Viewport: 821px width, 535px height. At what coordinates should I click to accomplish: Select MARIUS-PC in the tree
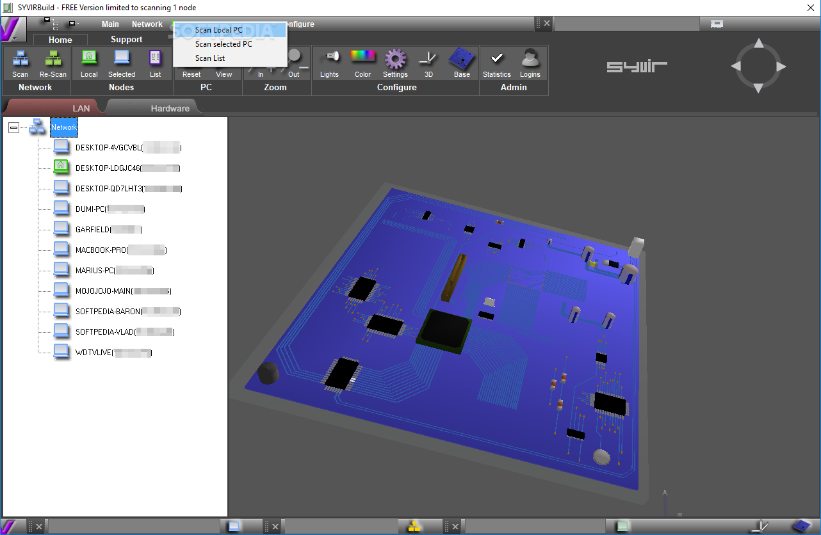tap(115, 271)
